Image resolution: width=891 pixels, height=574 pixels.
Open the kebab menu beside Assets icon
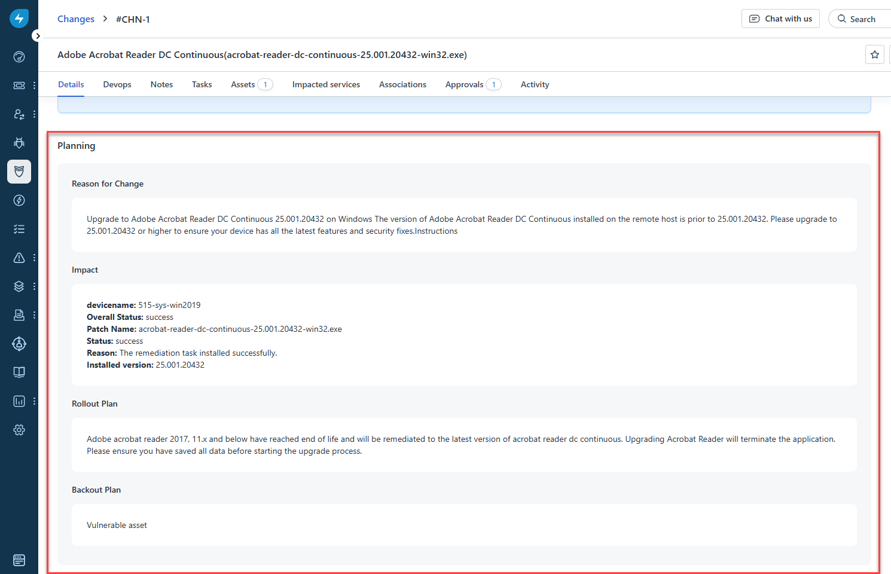(x=34, y=286)
